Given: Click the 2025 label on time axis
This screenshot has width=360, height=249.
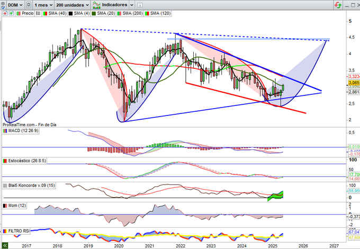Looking at the screenshot, I should click(273, 246).
